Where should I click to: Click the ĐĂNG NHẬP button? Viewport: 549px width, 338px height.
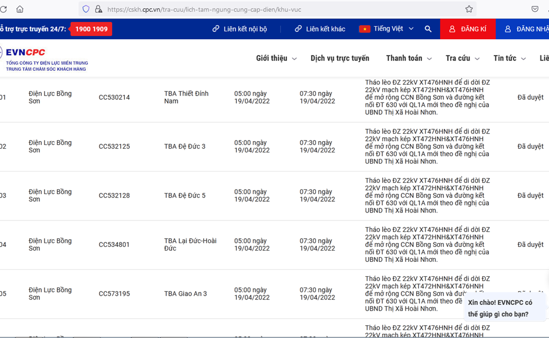tap(522, 29)
